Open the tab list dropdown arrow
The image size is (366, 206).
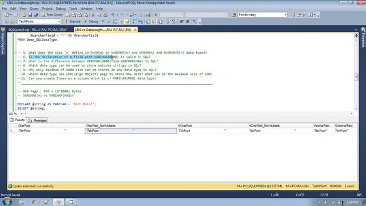tap(356, 30)
